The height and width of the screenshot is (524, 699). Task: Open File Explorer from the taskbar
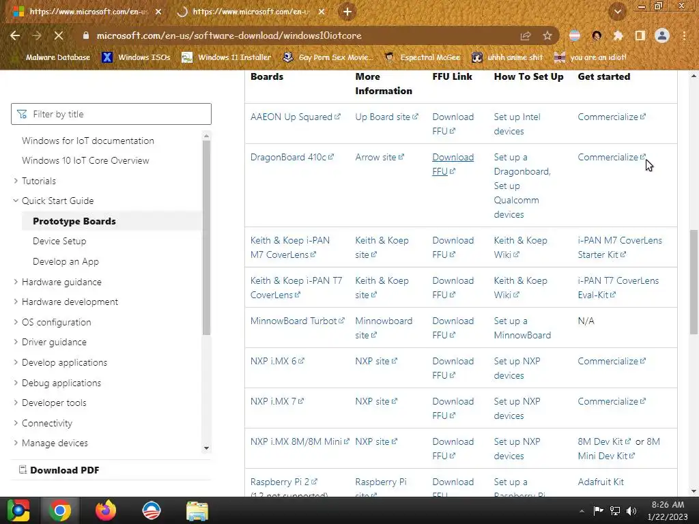tap(197, 510)
